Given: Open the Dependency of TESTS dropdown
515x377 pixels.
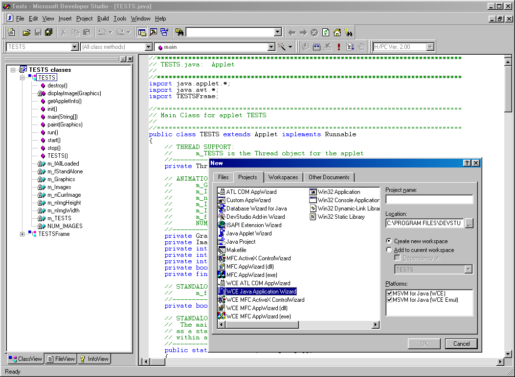Looking at the screenshot, I should (x=469, y=270).
